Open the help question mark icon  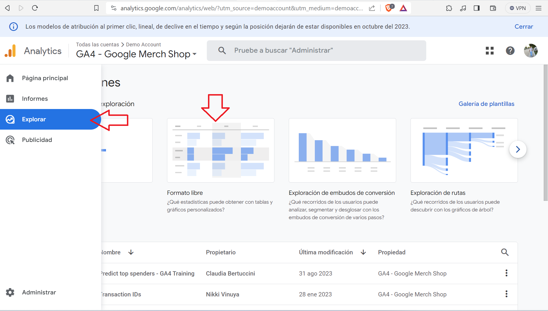point(510,51)
